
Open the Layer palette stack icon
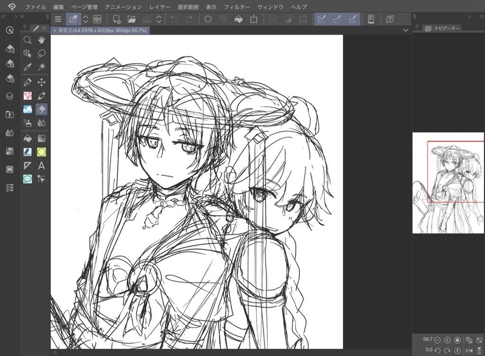[10, 96]
